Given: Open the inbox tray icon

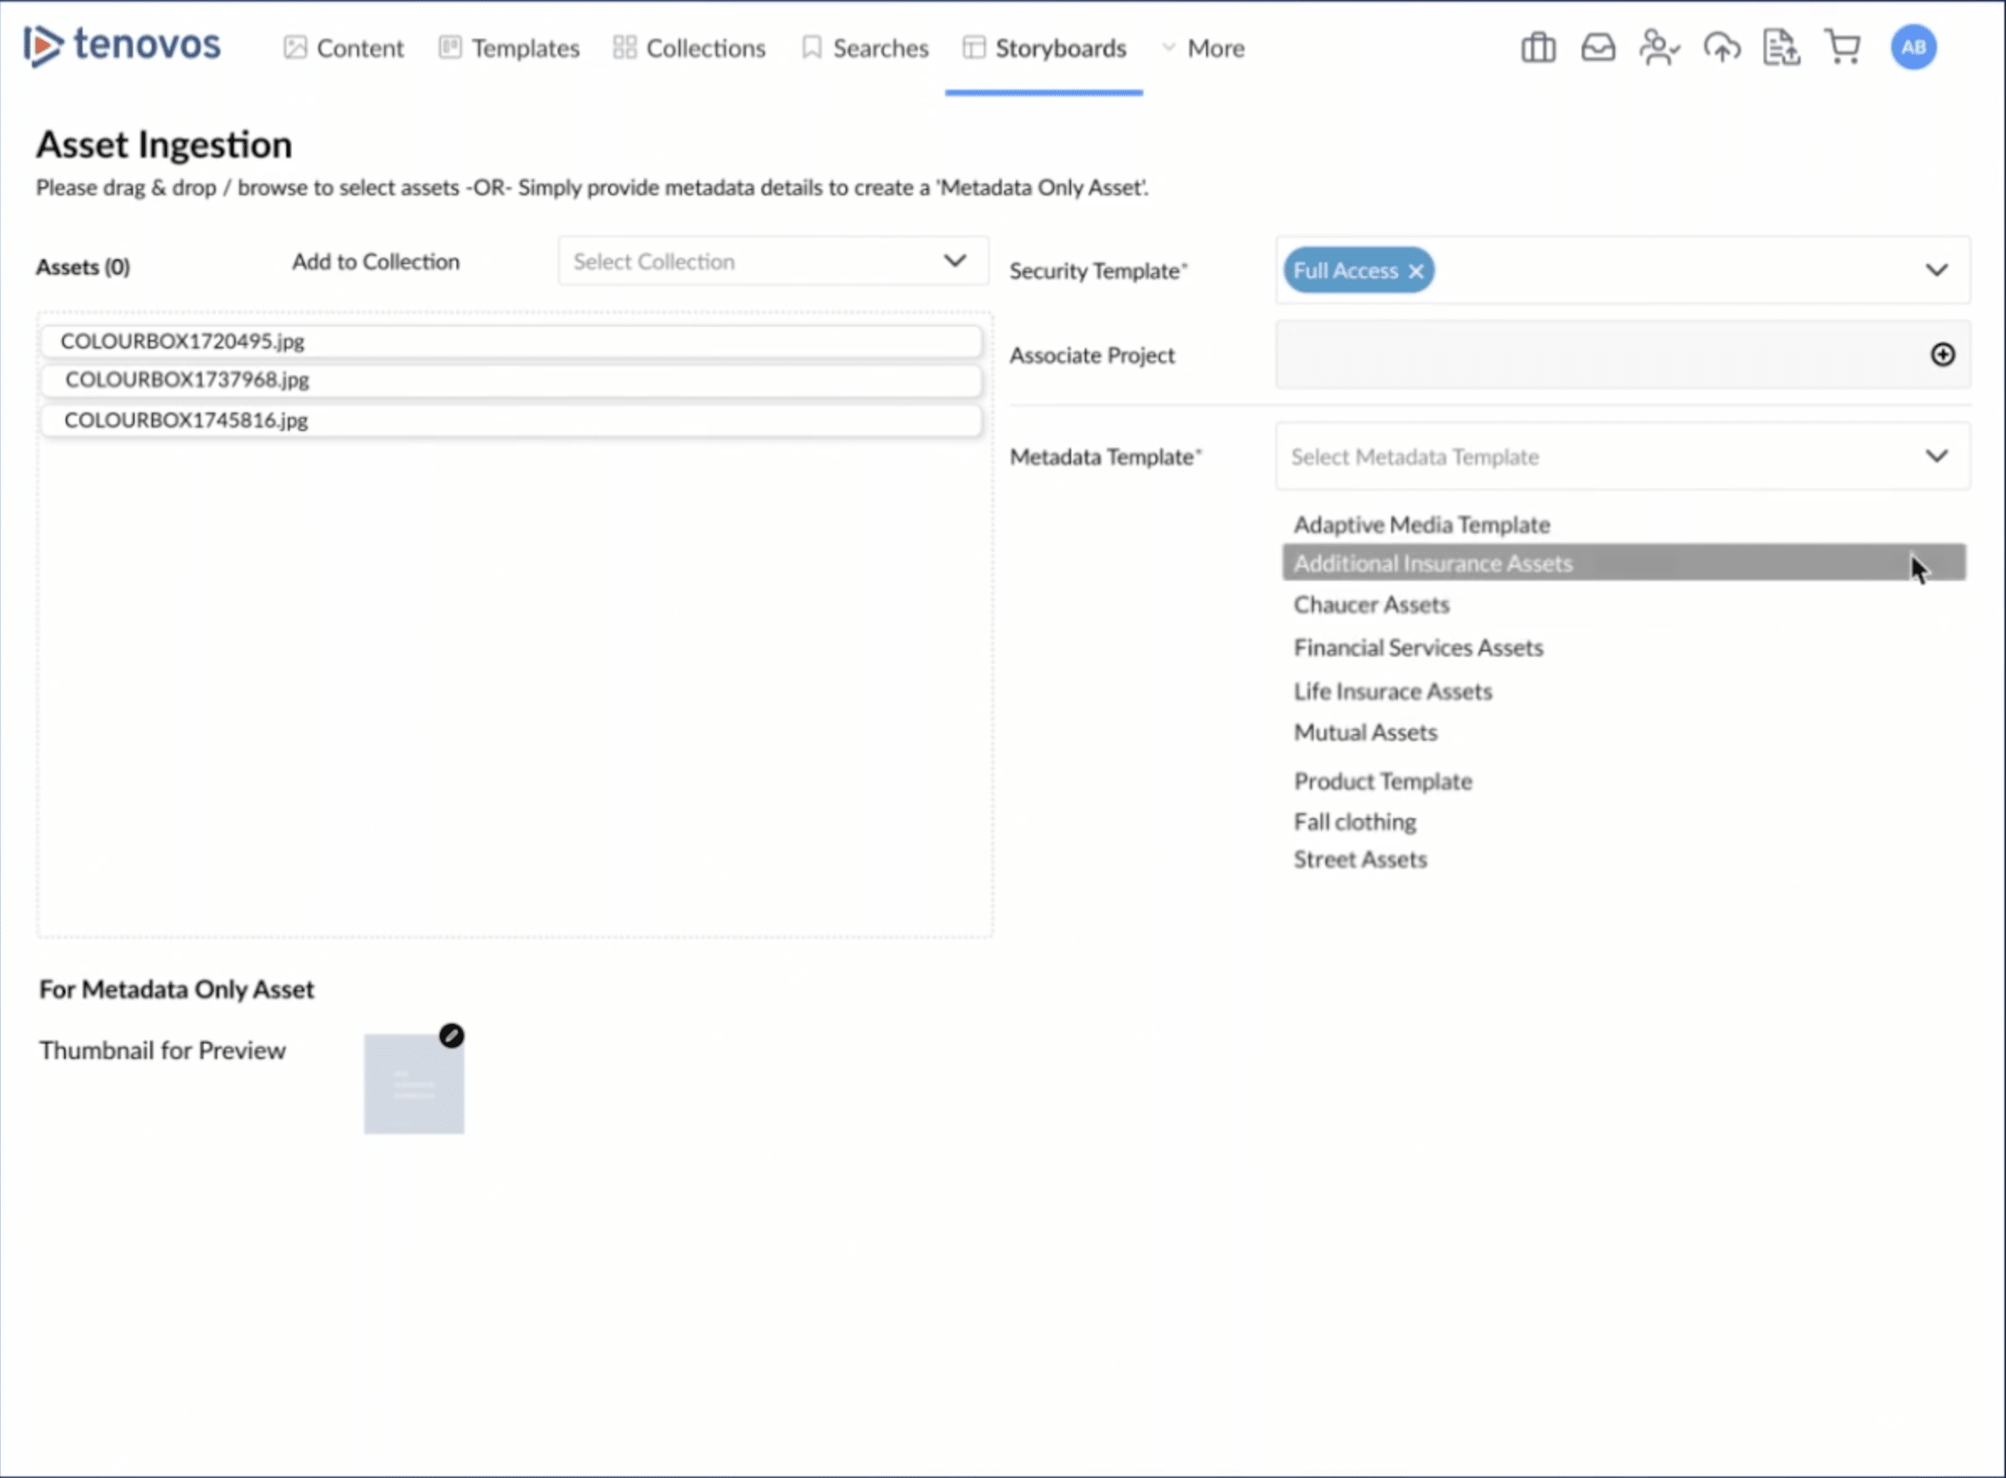Looking at the screenshot, I should (1598, 47).
